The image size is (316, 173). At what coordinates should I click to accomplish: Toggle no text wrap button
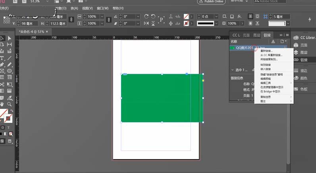click(x=250, y=17)
